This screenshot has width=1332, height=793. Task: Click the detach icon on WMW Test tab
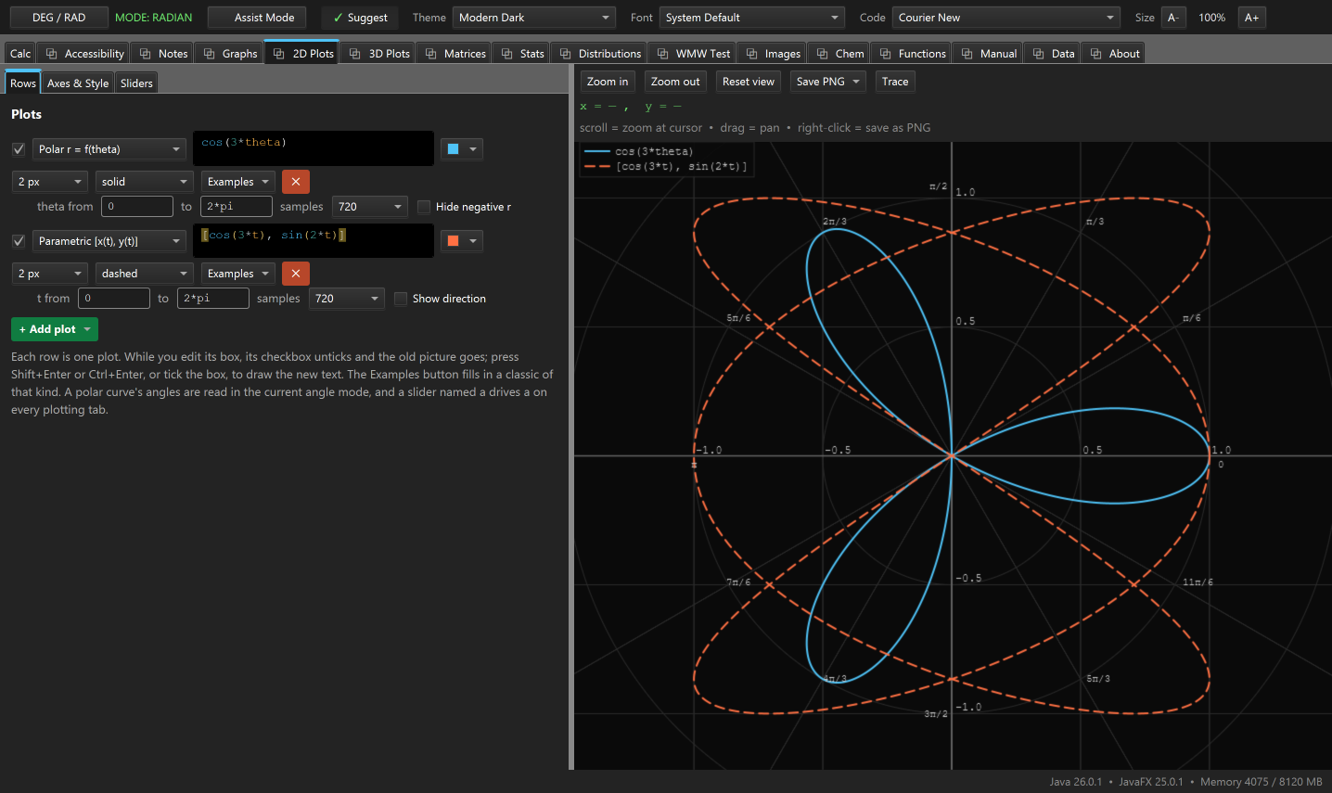click(x=663, y=54)
